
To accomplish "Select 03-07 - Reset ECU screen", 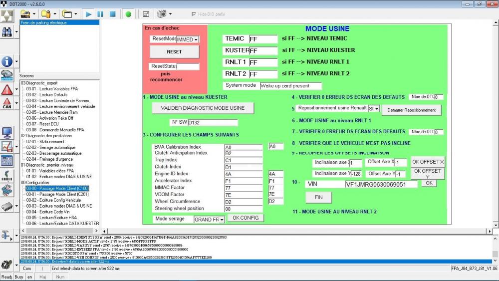I will click(x=42, y=124).
